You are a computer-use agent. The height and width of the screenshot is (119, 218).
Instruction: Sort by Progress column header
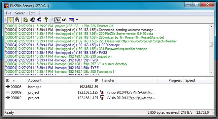click(170, 81)
